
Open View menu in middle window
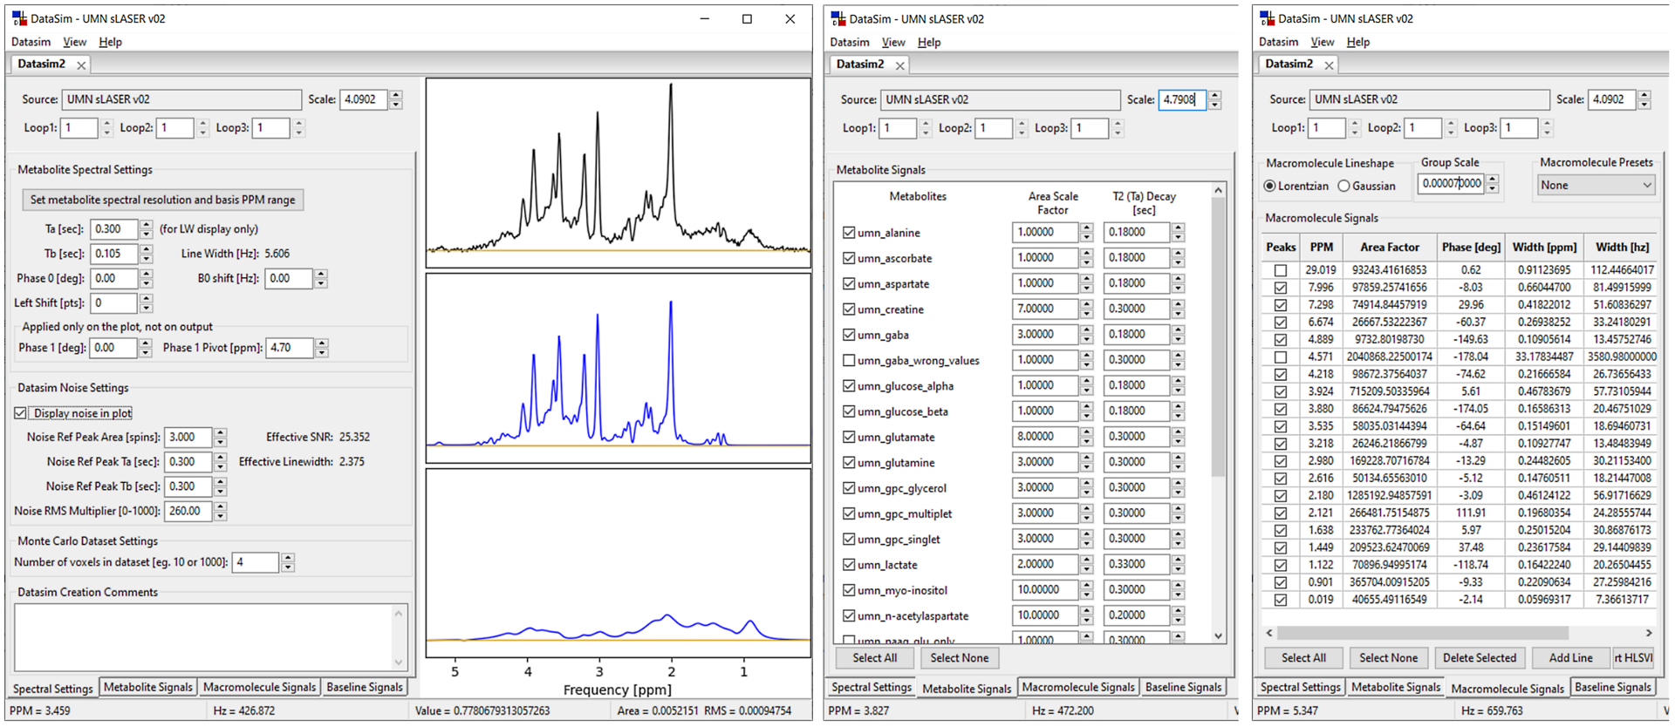pos(893,42)
